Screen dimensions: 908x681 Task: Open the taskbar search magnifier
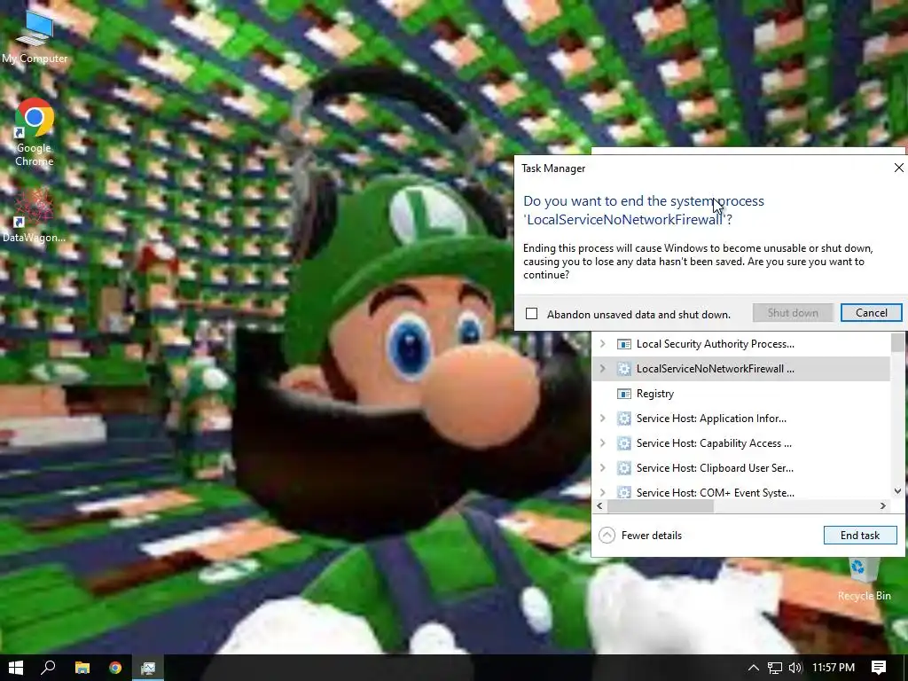[49, 668]
